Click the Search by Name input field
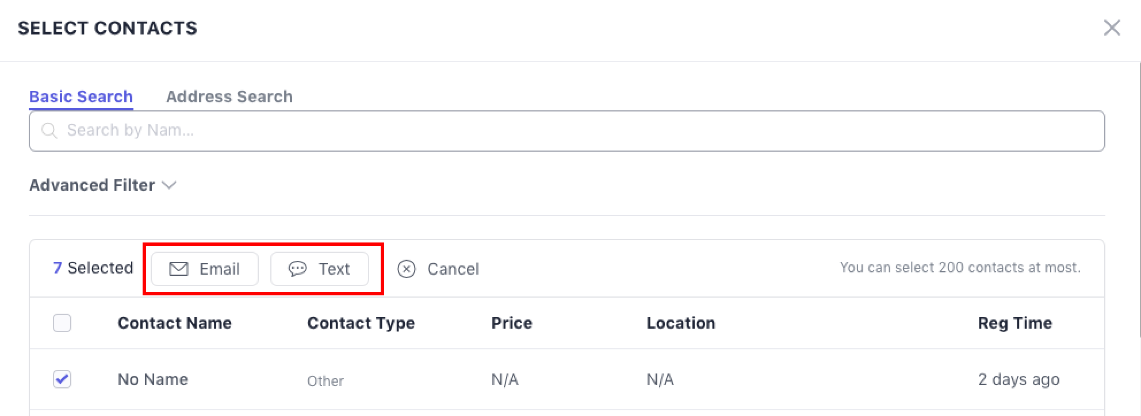 pos(575,131)
